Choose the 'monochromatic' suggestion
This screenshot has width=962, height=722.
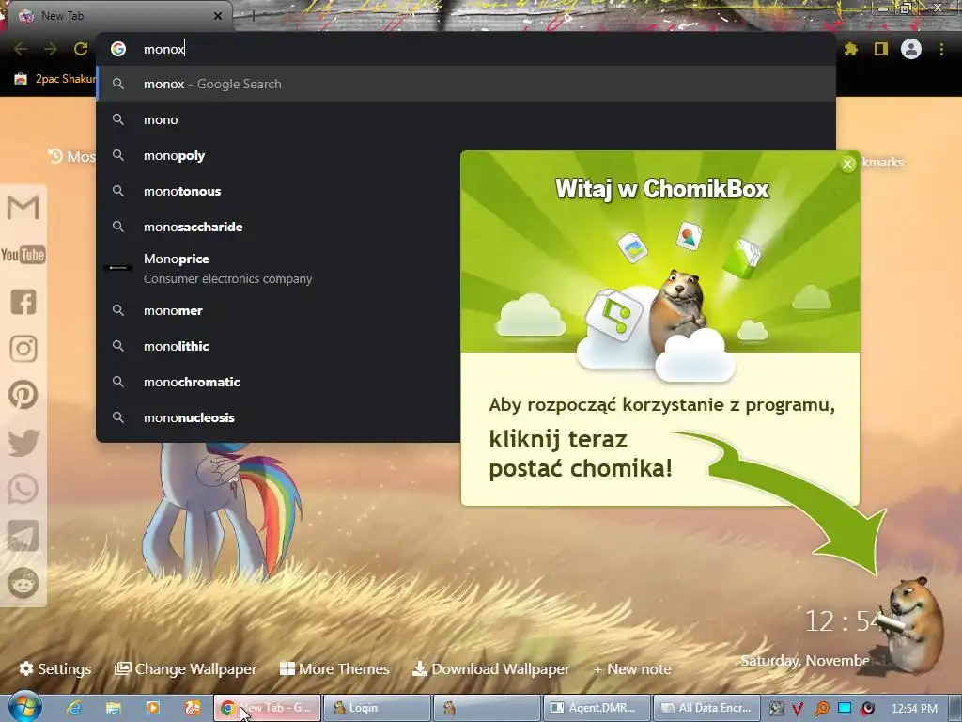[x=278, y=382]
